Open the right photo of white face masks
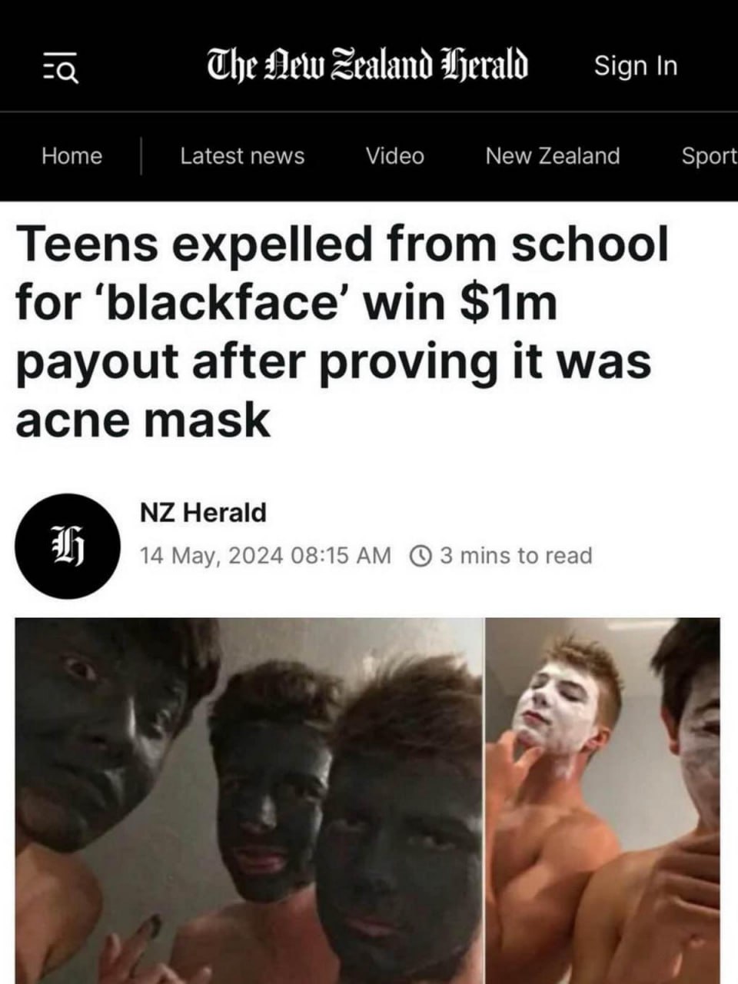 pyautogui.click(x=603, y=800)
